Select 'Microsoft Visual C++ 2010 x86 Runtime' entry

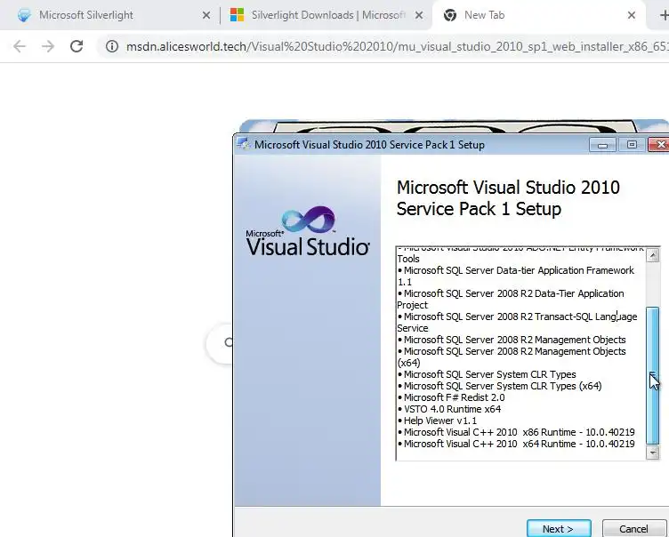coord(516,432)
